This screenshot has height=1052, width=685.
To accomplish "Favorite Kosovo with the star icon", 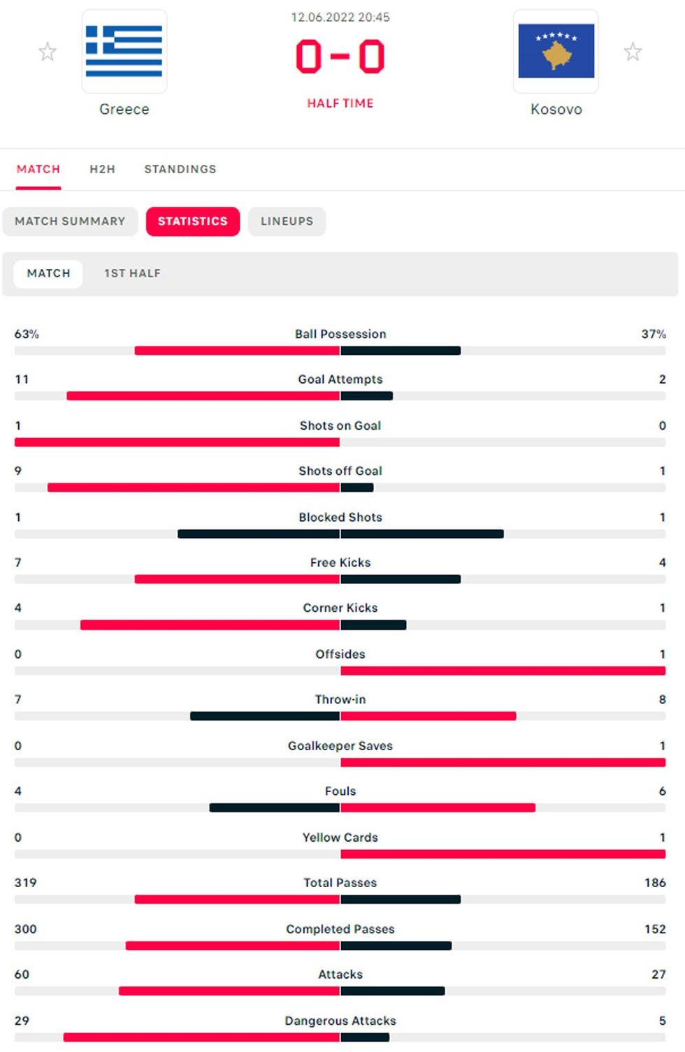I will pyautogui.click(x=633, y=52).
